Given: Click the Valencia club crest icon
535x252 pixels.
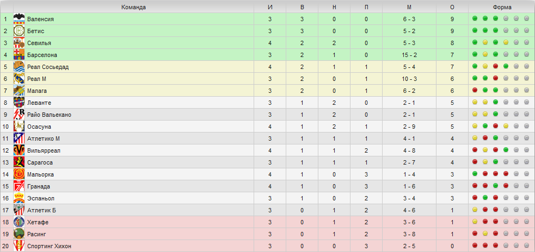Looking at the screenshot, I should (19, 19).
